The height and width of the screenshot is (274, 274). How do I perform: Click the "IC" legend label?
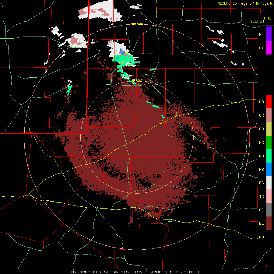(x=261, y=197)
